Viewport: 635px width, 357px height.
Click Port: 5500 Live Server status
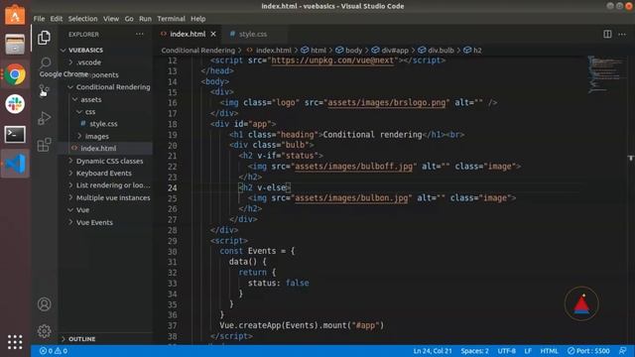point(588,351)
